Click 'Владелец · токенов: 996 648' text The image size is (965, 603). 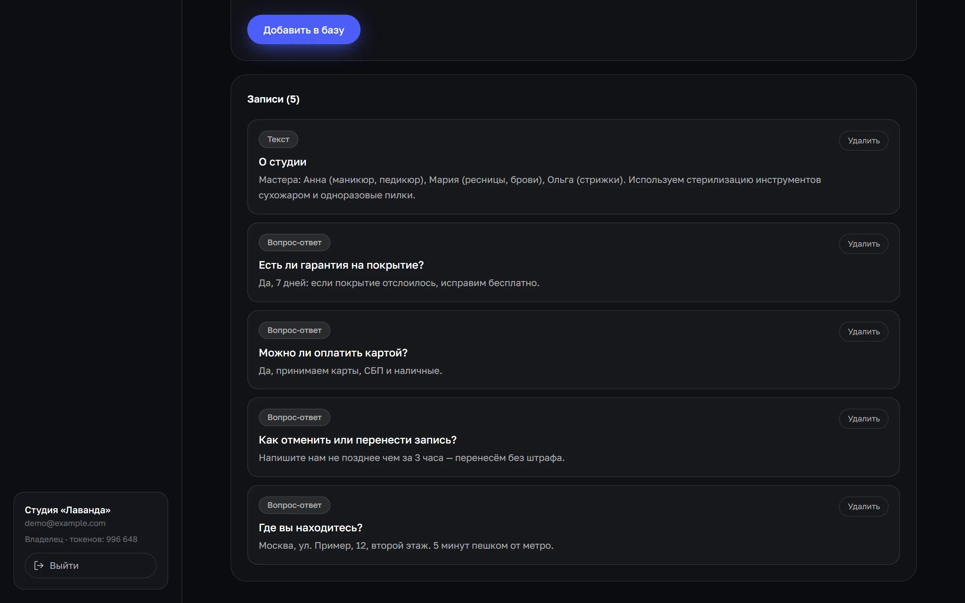point(81,539)
